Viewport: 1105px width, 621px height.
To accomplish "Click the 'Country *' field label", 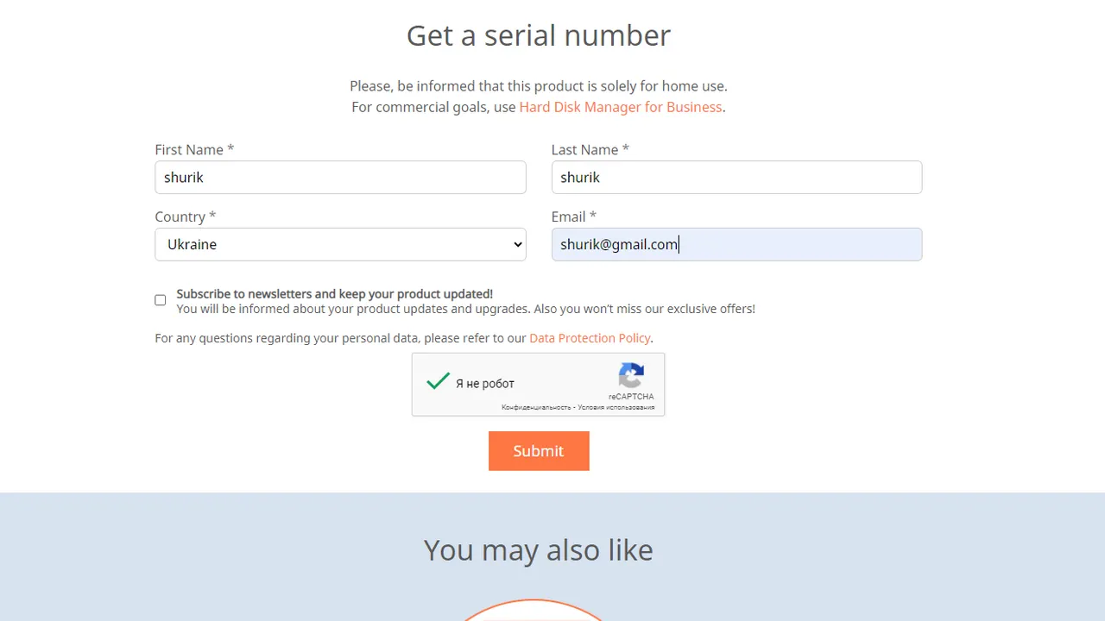I will tap(185, 216).
